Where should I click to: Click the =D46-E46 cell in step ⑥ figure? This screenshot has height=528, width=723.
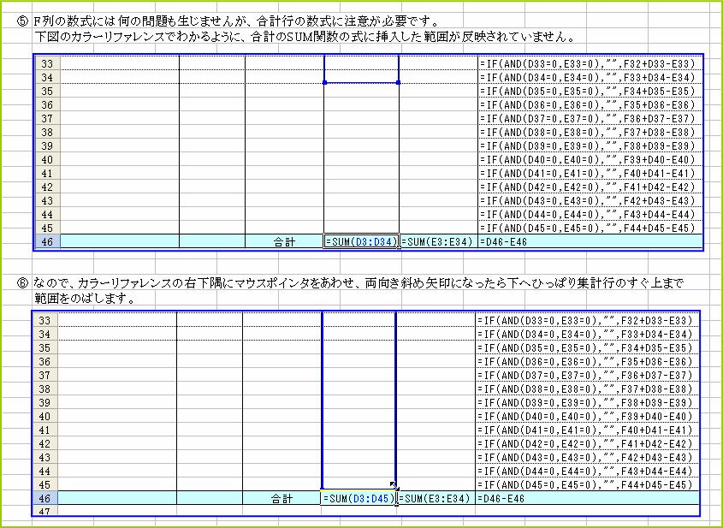click(588, 499)
